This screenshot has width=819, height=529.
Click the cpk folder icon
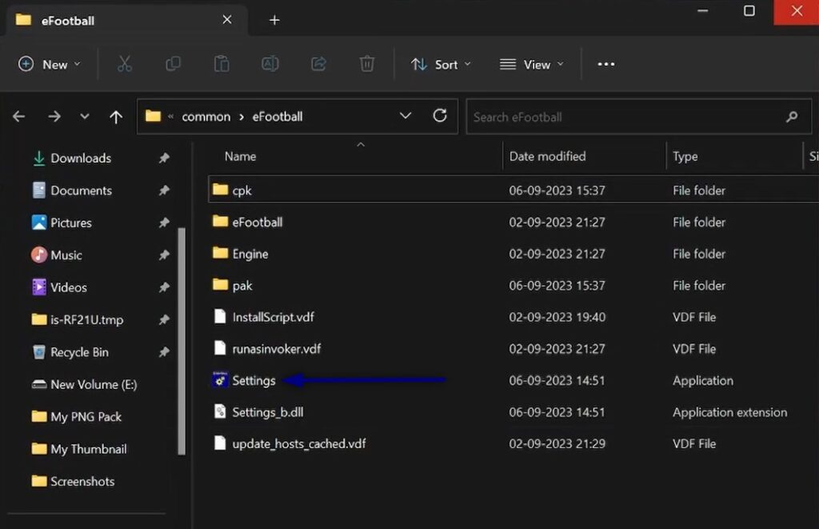221,189
